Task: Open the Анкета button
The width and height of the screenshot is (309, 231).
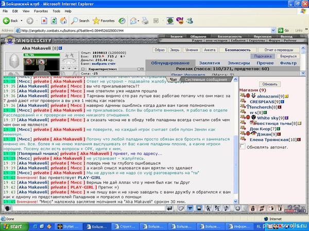Action: 210,50
